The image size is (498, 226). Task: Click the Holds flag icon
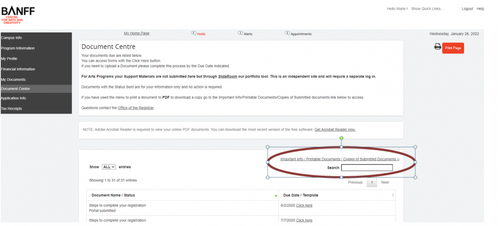click(x=193, y=33)
